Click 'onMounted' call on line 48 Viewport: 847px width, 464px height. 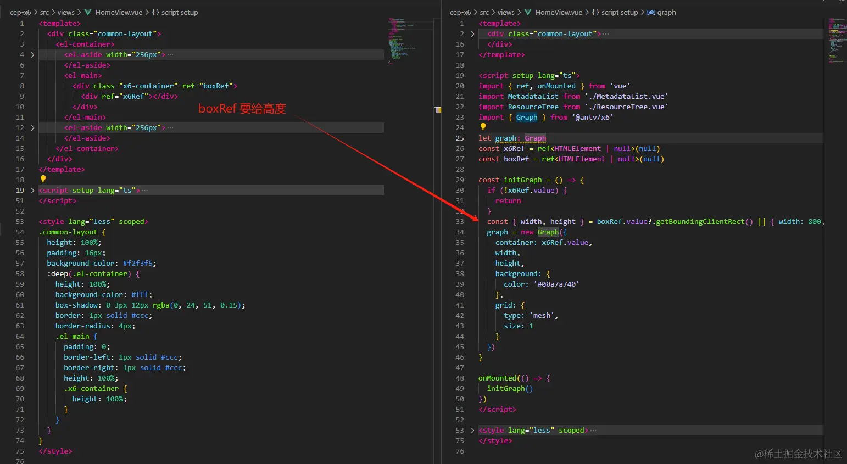tap(498, 378)
